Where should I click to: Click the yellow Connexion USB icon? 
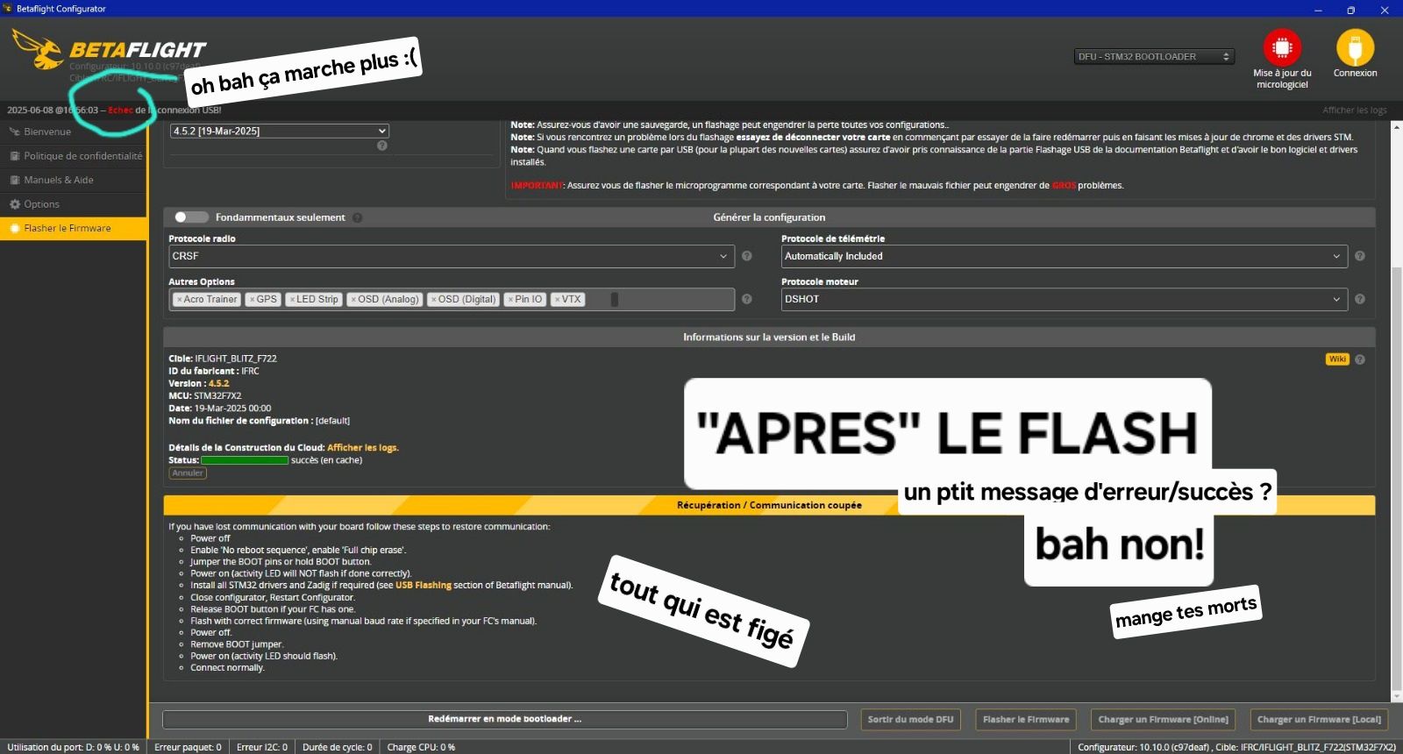coord(1355,48)
